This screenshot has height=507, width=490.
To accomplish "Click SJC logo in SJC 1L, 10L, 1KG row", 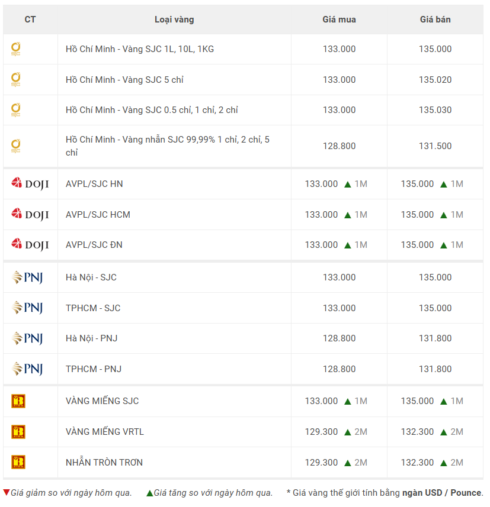I will 15,49.
